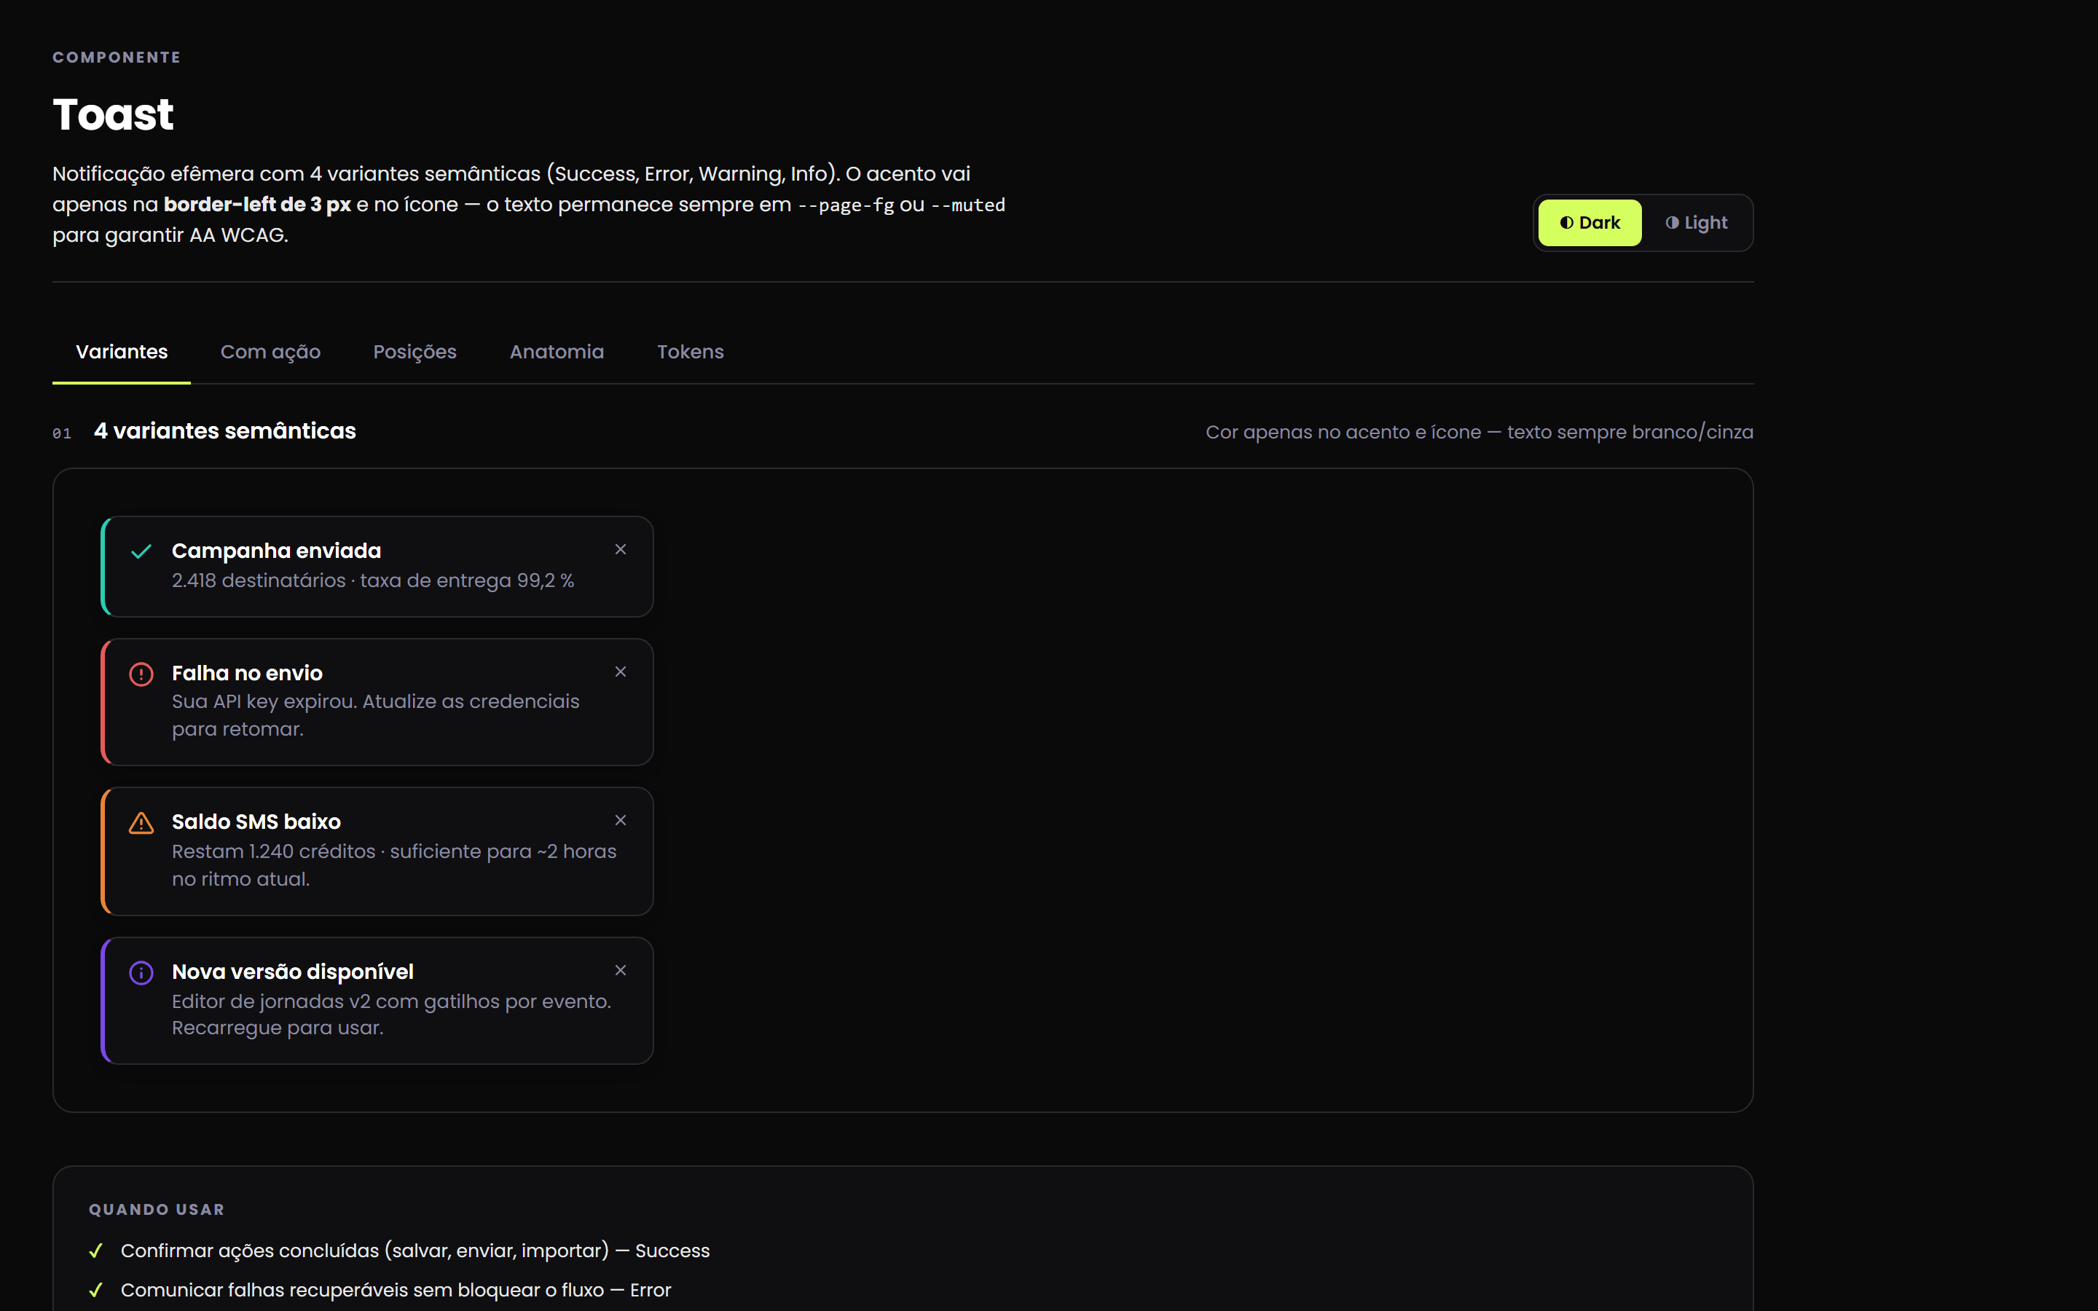
Task: Click the 4 variantes semânticas heading
Action: [224, 431]
